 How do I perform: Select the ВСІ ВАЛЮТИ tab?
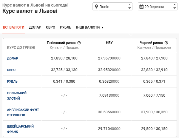(x=14, y=27)
